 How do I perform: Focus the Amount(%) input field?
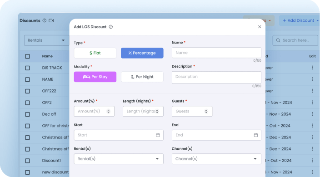(94, 111)
